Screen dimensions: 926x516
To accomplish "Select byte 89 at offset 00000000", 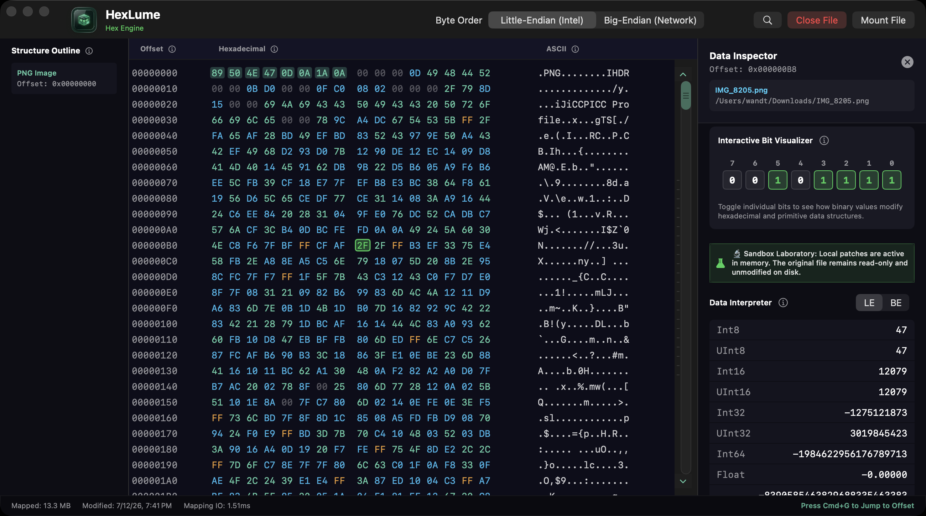I will point(217,73).
